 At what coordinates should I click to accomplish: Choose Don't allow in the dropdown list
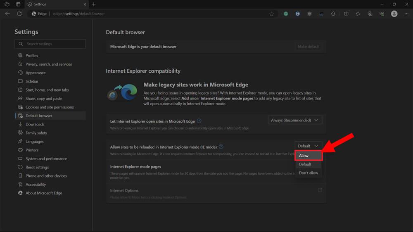tap(309, 173)
